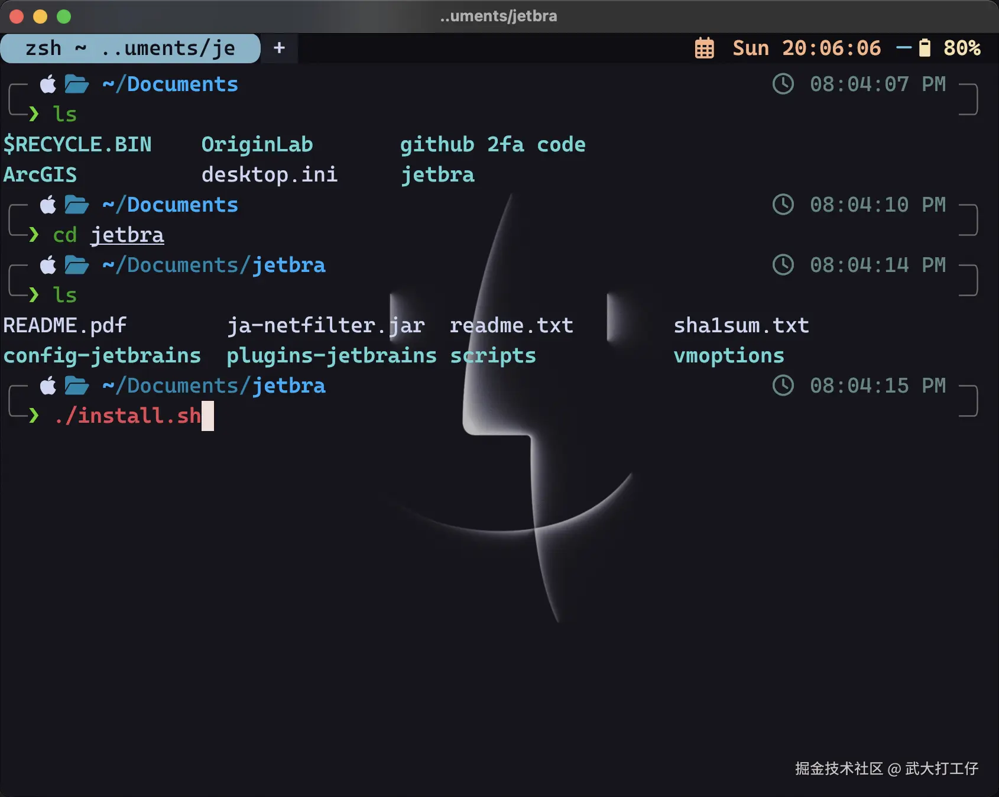Click the $RECYCLE.BIN directory name
This screenshot has width=999, height=797.
pyautogui.click(x=77, y=144)
